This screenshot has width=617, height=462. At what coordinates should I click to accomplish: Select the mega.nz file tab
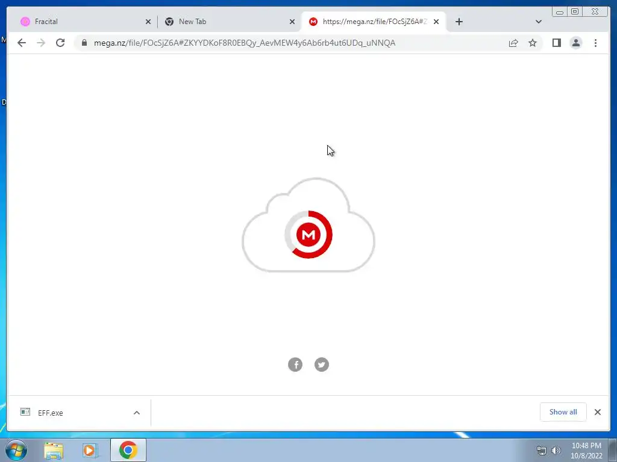[x=374, y=22]
